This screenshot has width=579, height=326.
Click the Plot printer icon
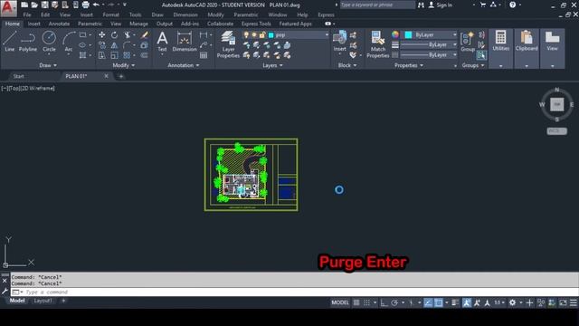[85, 5]
